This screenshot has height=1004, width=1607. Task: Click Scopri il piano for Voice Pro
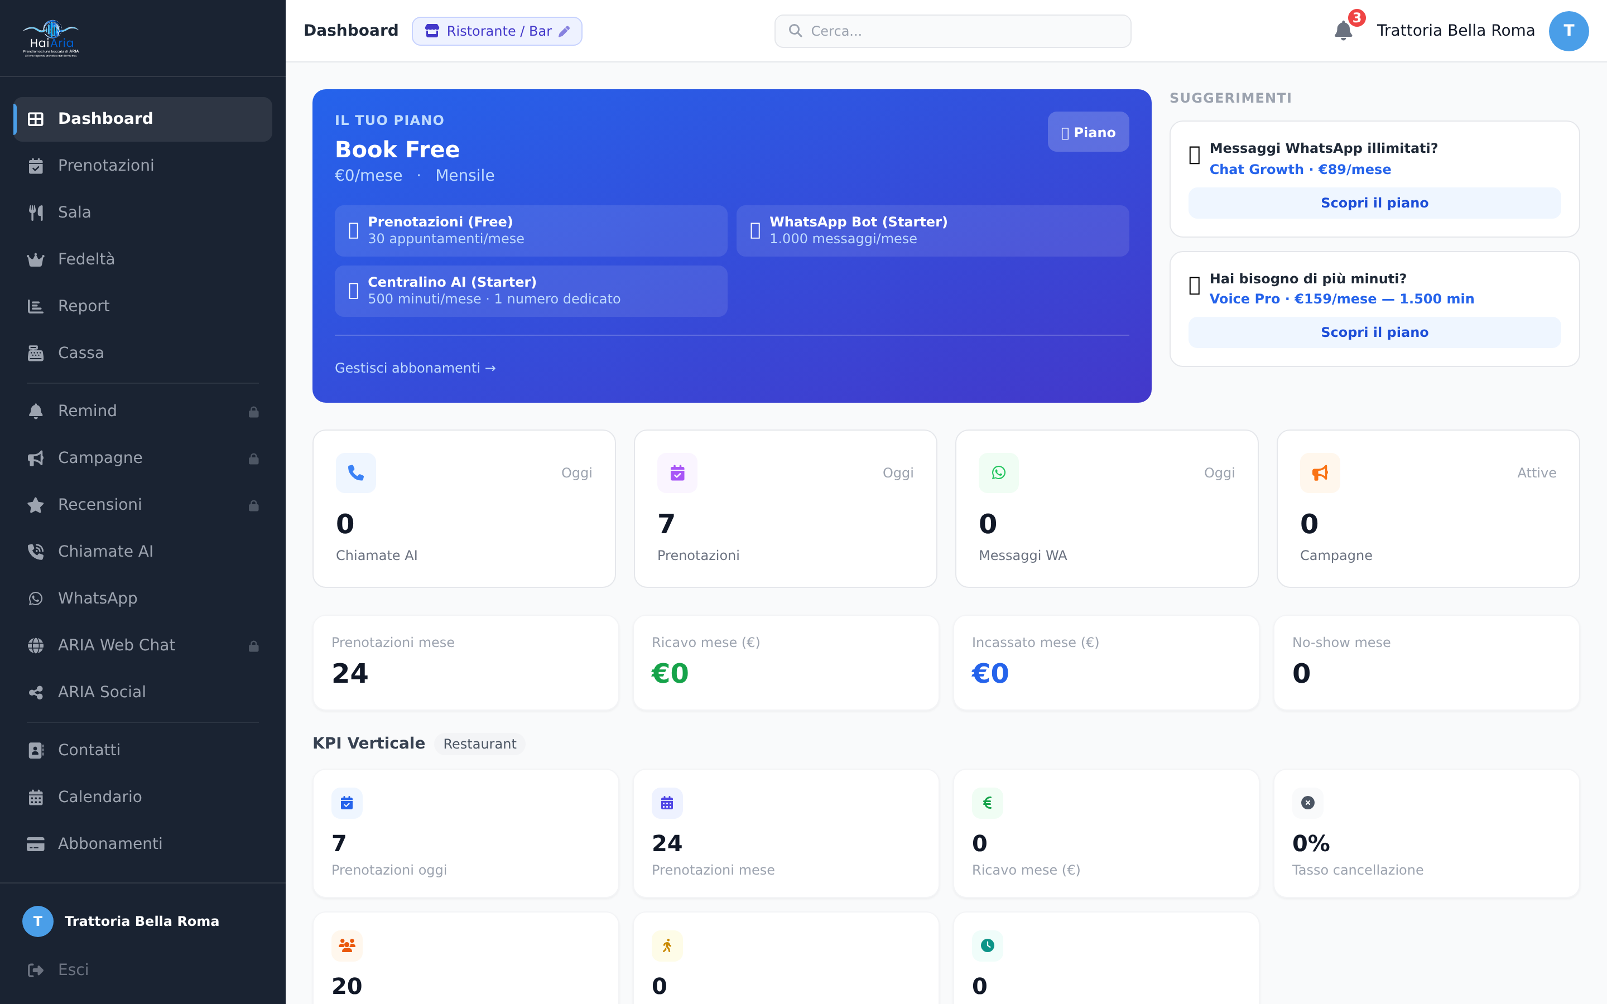tap(1374, 332)
